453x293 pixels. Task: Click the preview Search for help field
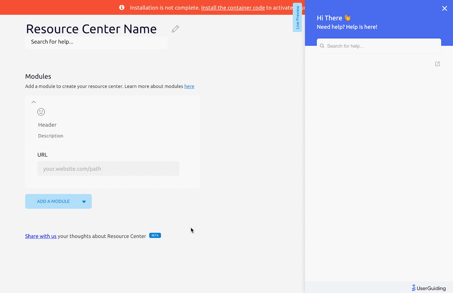[379, 46]
